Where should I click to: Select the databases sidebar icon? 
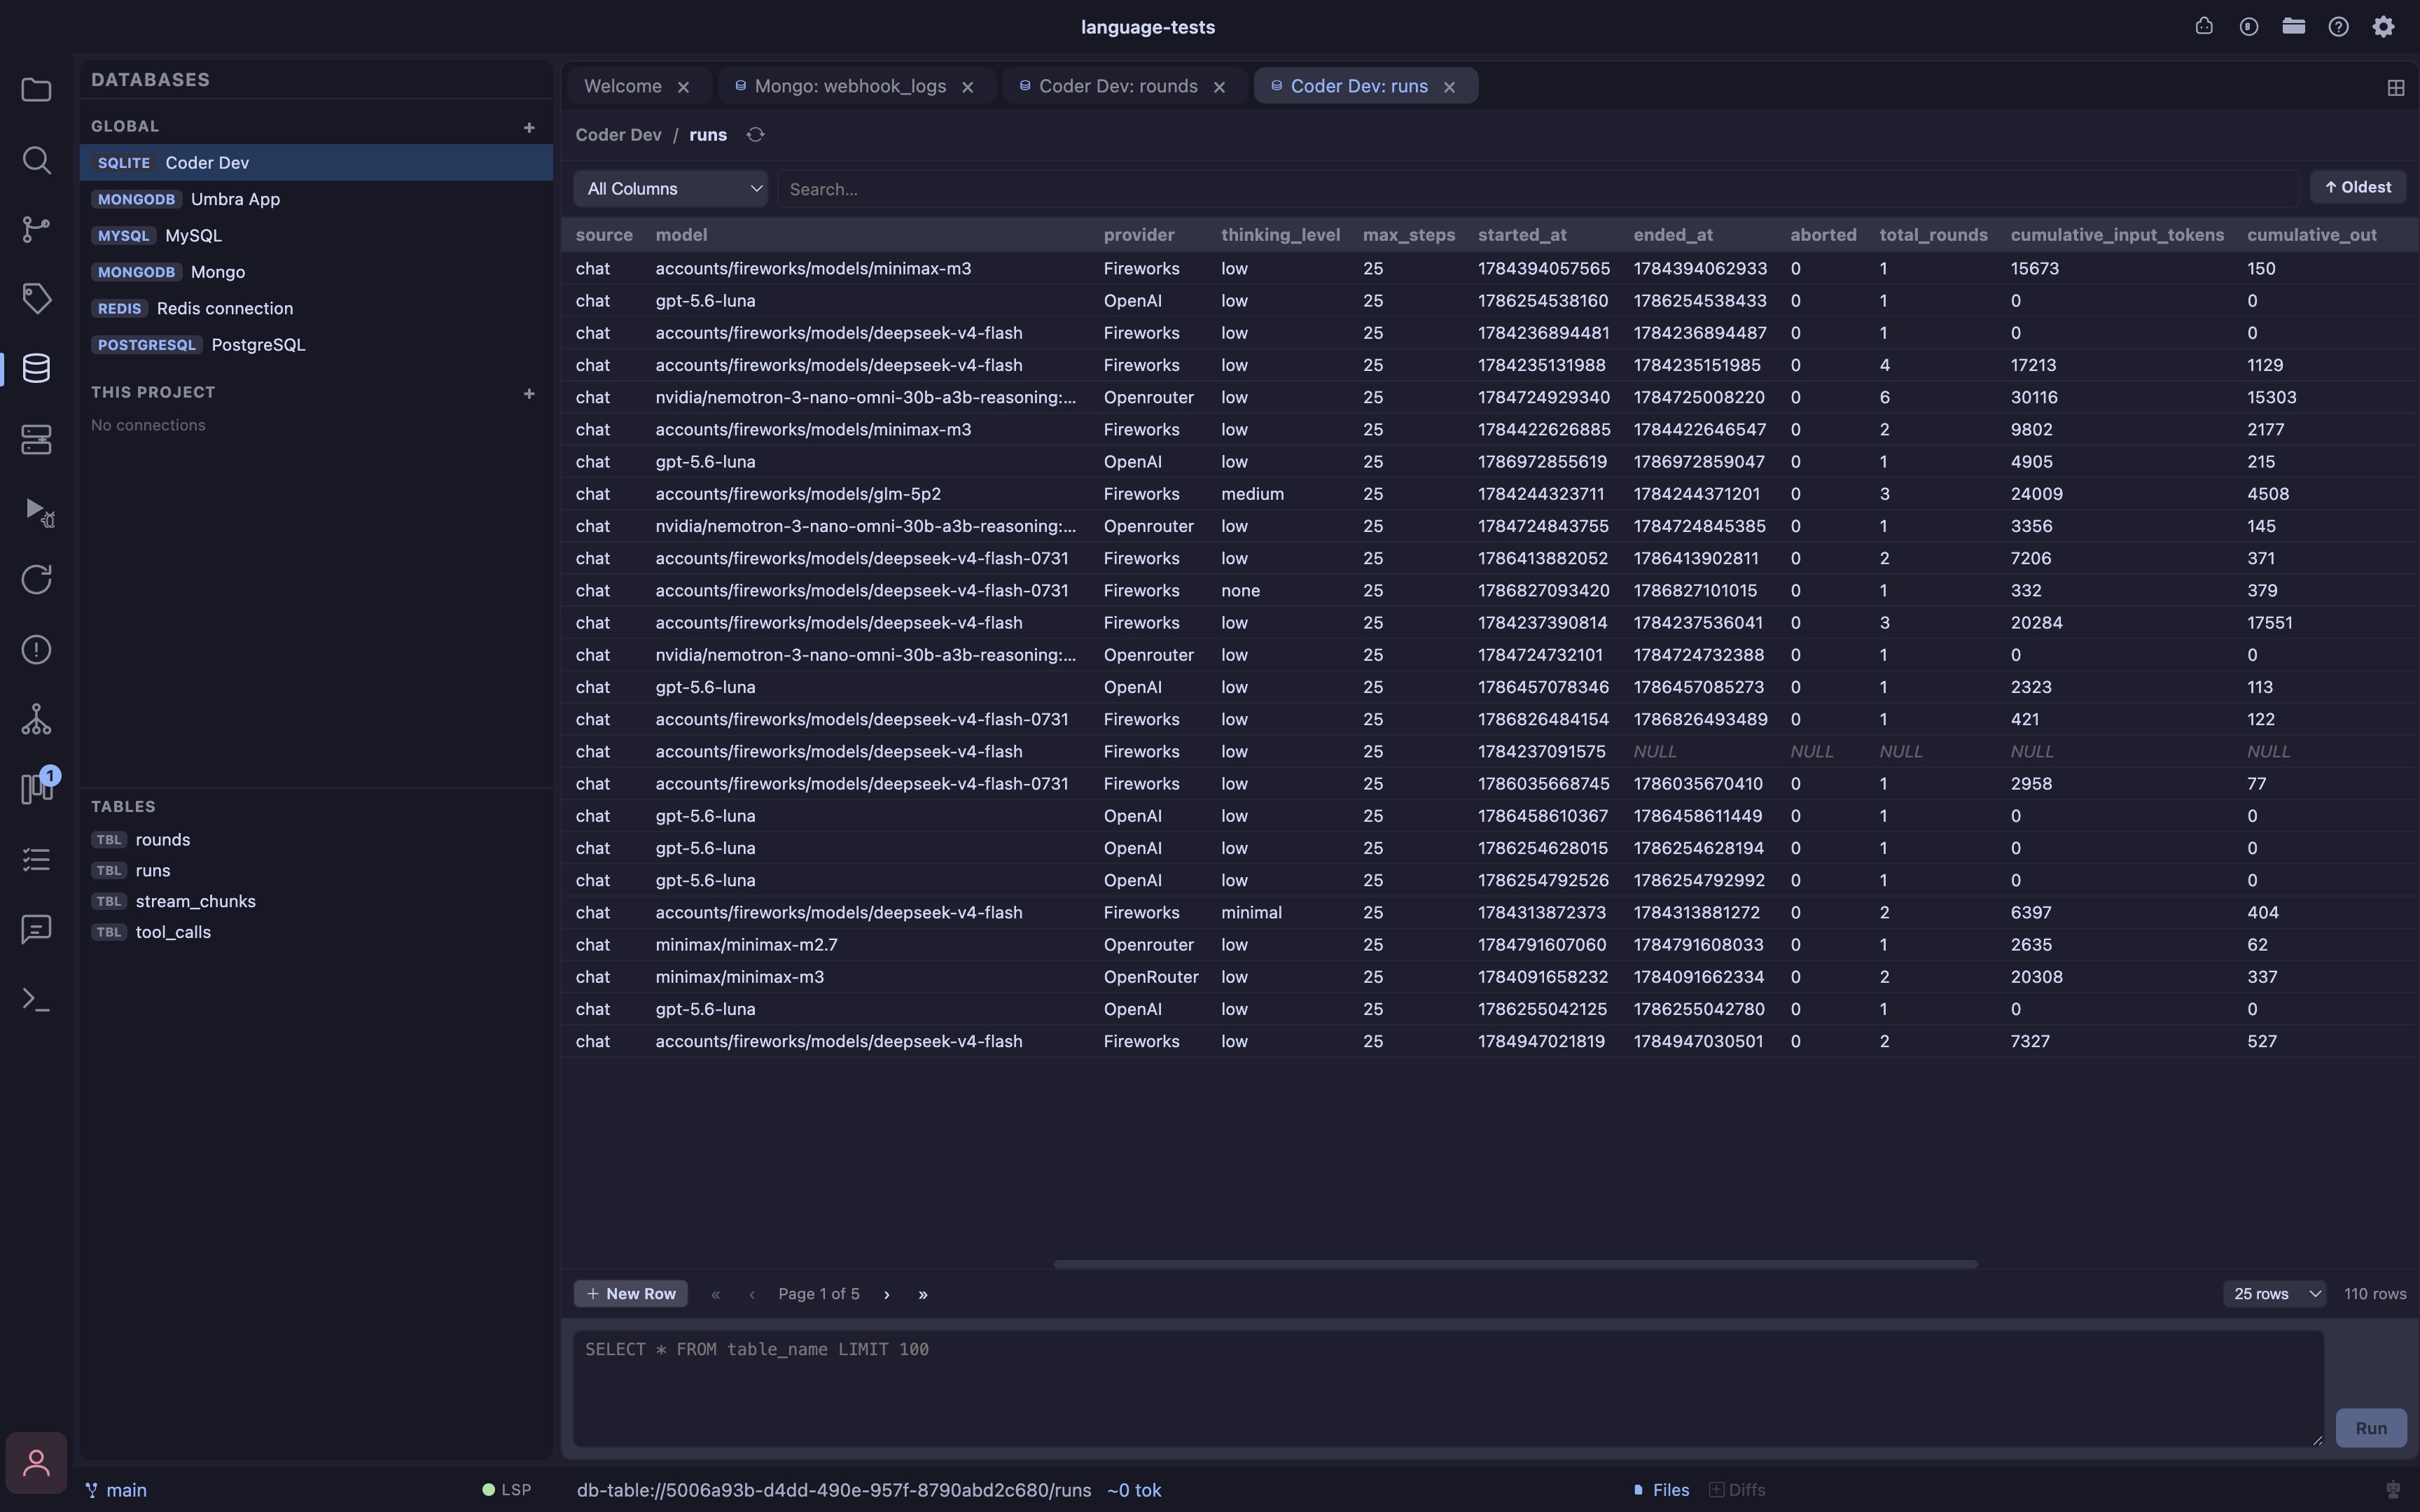tap(36, 368)
